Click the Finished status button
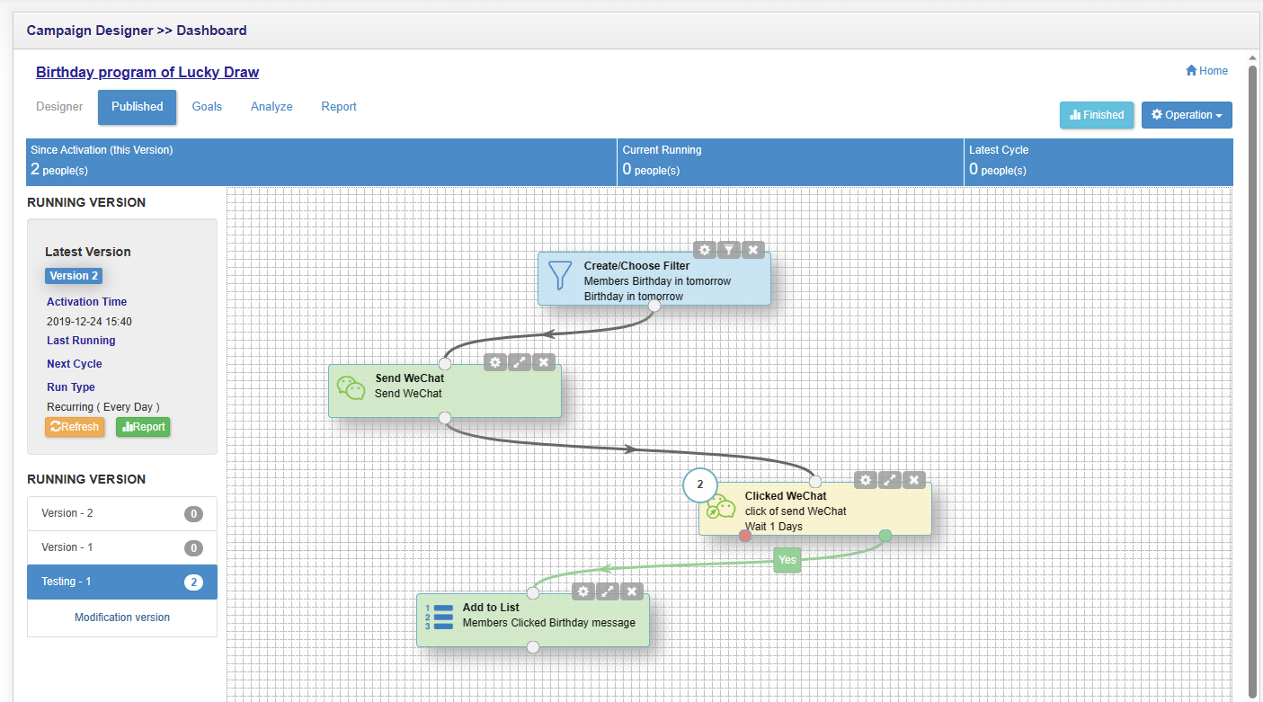 point(1097,115)
